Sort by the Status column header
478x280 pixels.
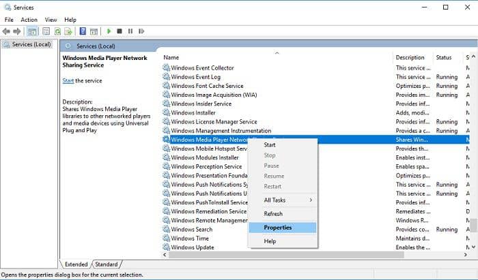[x=448, y=57]
